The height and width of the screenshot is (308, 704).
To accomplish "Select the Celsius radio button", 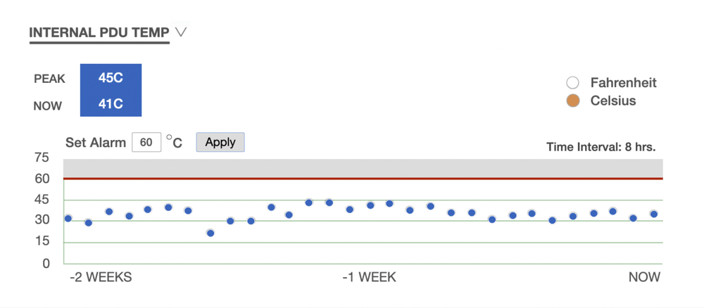I will (573, 101).
